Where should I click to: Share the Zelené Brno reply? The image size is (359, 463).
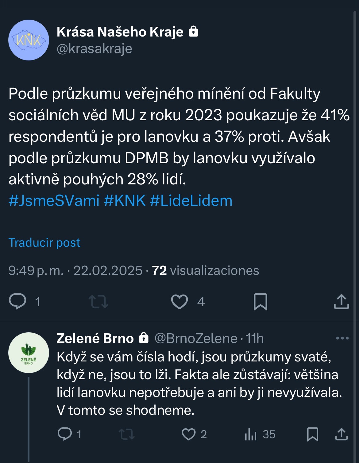[341, 434]
